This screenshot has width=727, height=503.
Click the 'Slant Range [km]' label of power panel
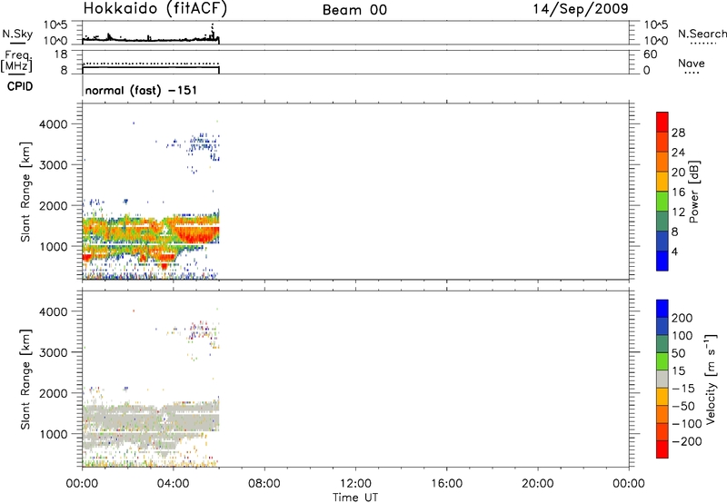(25, 192)
